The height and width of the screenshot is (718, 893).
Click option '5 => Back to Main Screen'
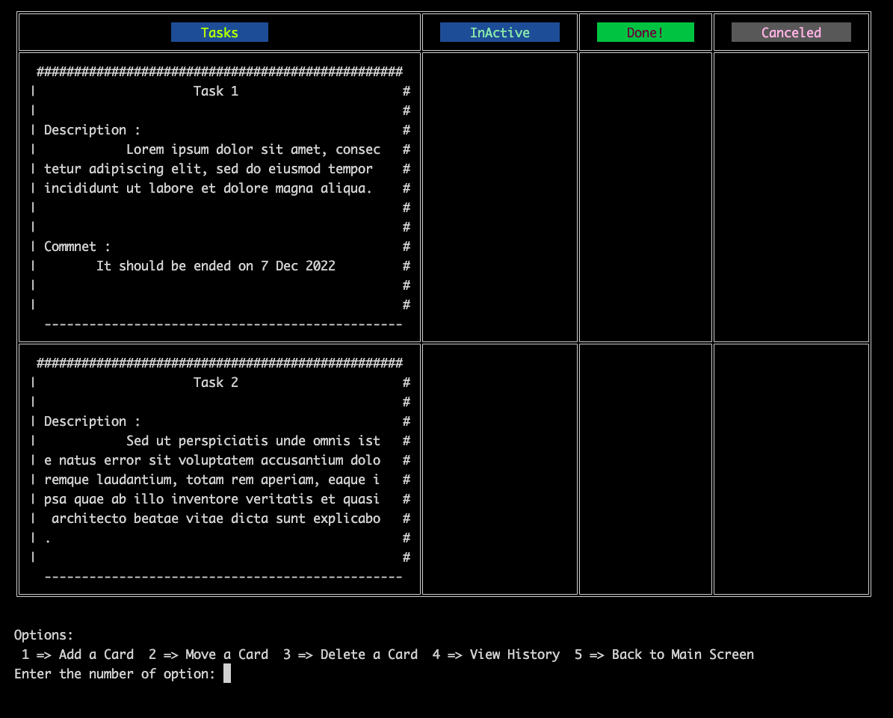point(664,654)
